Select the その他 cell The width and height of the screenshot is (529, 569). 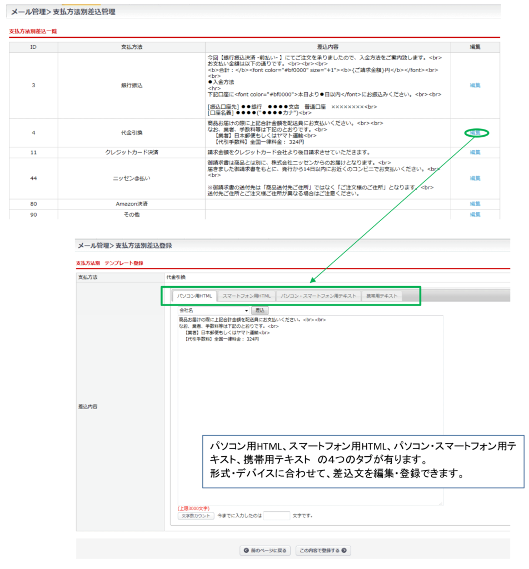tap(132, 214)
